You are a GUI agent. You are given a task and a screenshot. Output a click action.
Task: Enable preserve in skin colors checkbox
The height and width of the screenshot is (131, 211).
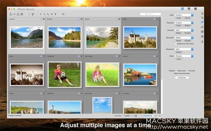pos(176,44)
